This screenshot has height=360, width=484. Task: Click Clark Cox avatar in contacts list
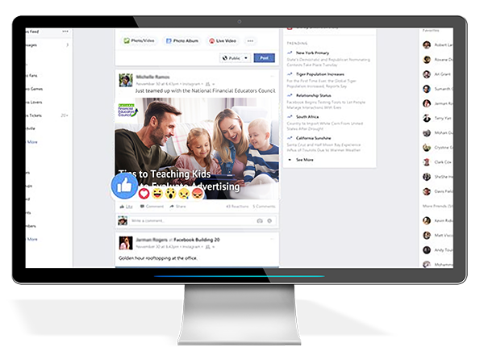[x=427, y=162]
